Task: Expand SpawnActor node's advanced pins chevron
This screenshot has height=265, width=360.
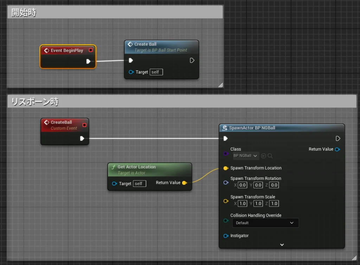Action: (282, 245)
